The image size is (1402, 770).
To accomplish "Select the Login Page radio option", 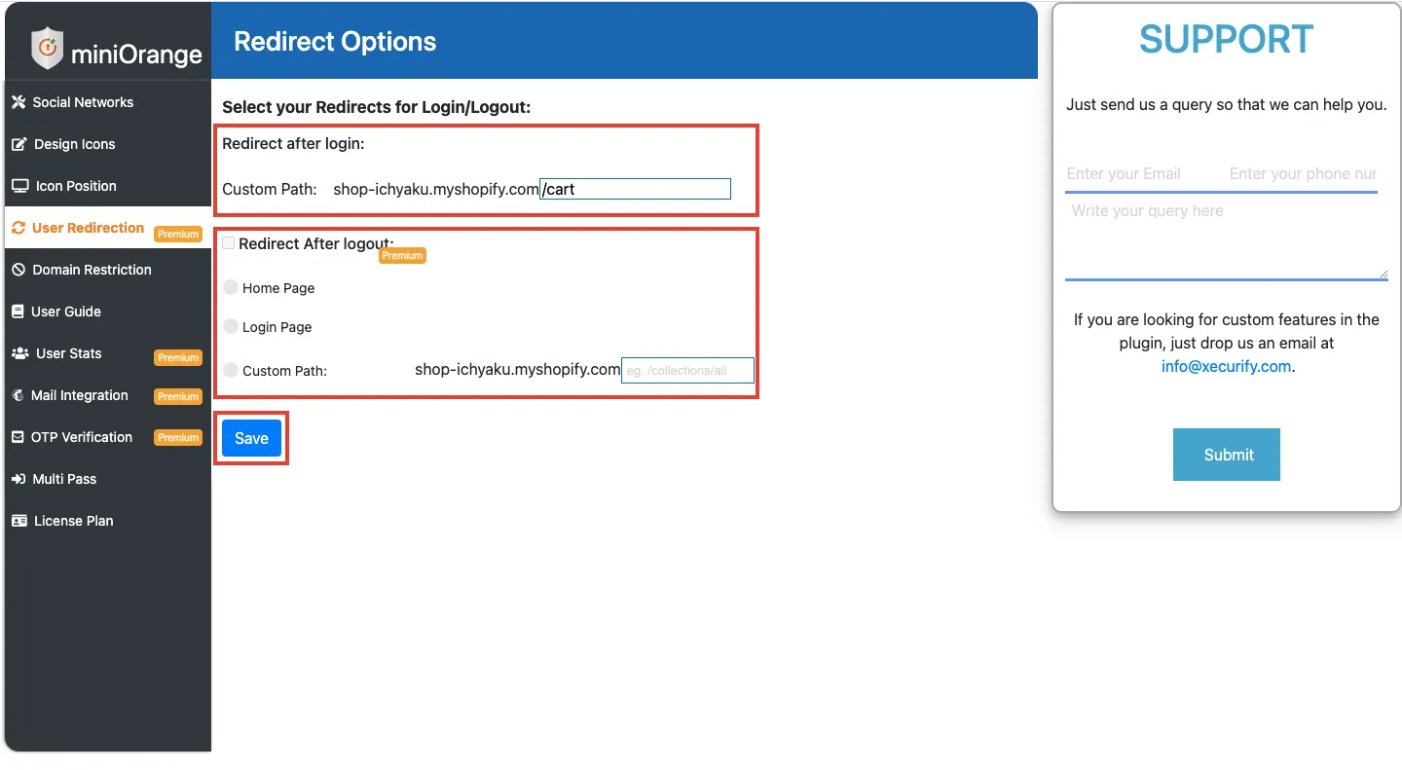I will click(x=231, y=326).
